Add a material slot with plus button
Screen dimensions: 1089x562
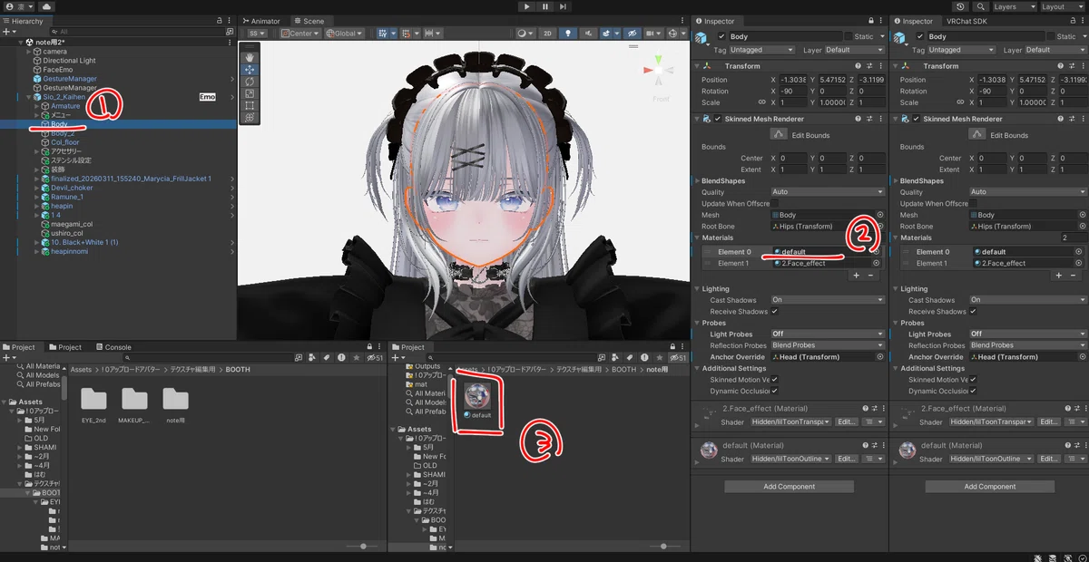click(x=856, y=275)
